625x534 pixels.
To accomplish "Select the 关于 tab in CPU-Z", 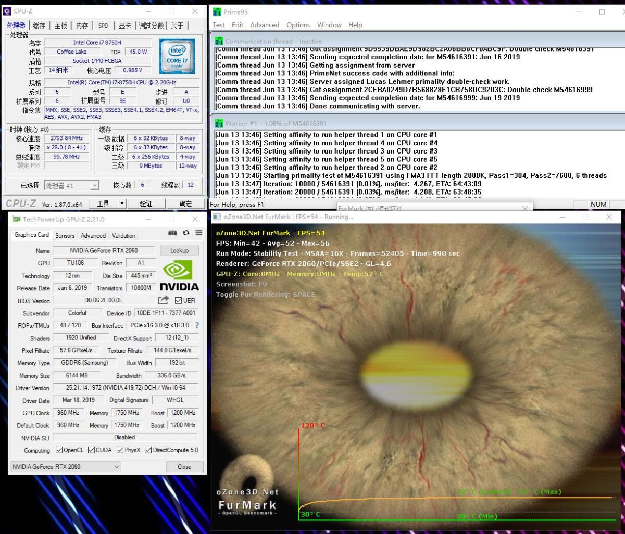I will coord(177,26).
